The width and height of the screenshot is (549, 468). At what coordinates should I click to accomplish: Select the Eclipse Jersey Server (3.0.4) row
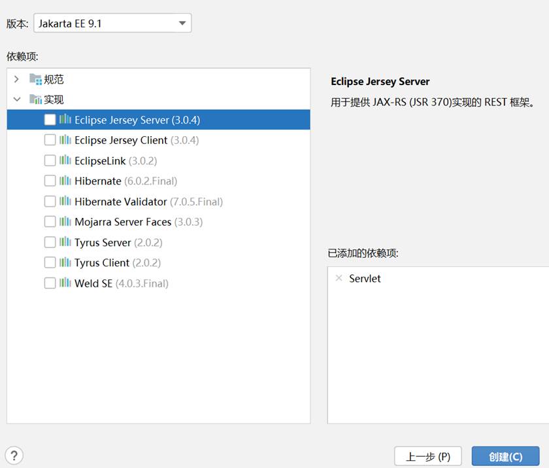(x=158, y=120)
